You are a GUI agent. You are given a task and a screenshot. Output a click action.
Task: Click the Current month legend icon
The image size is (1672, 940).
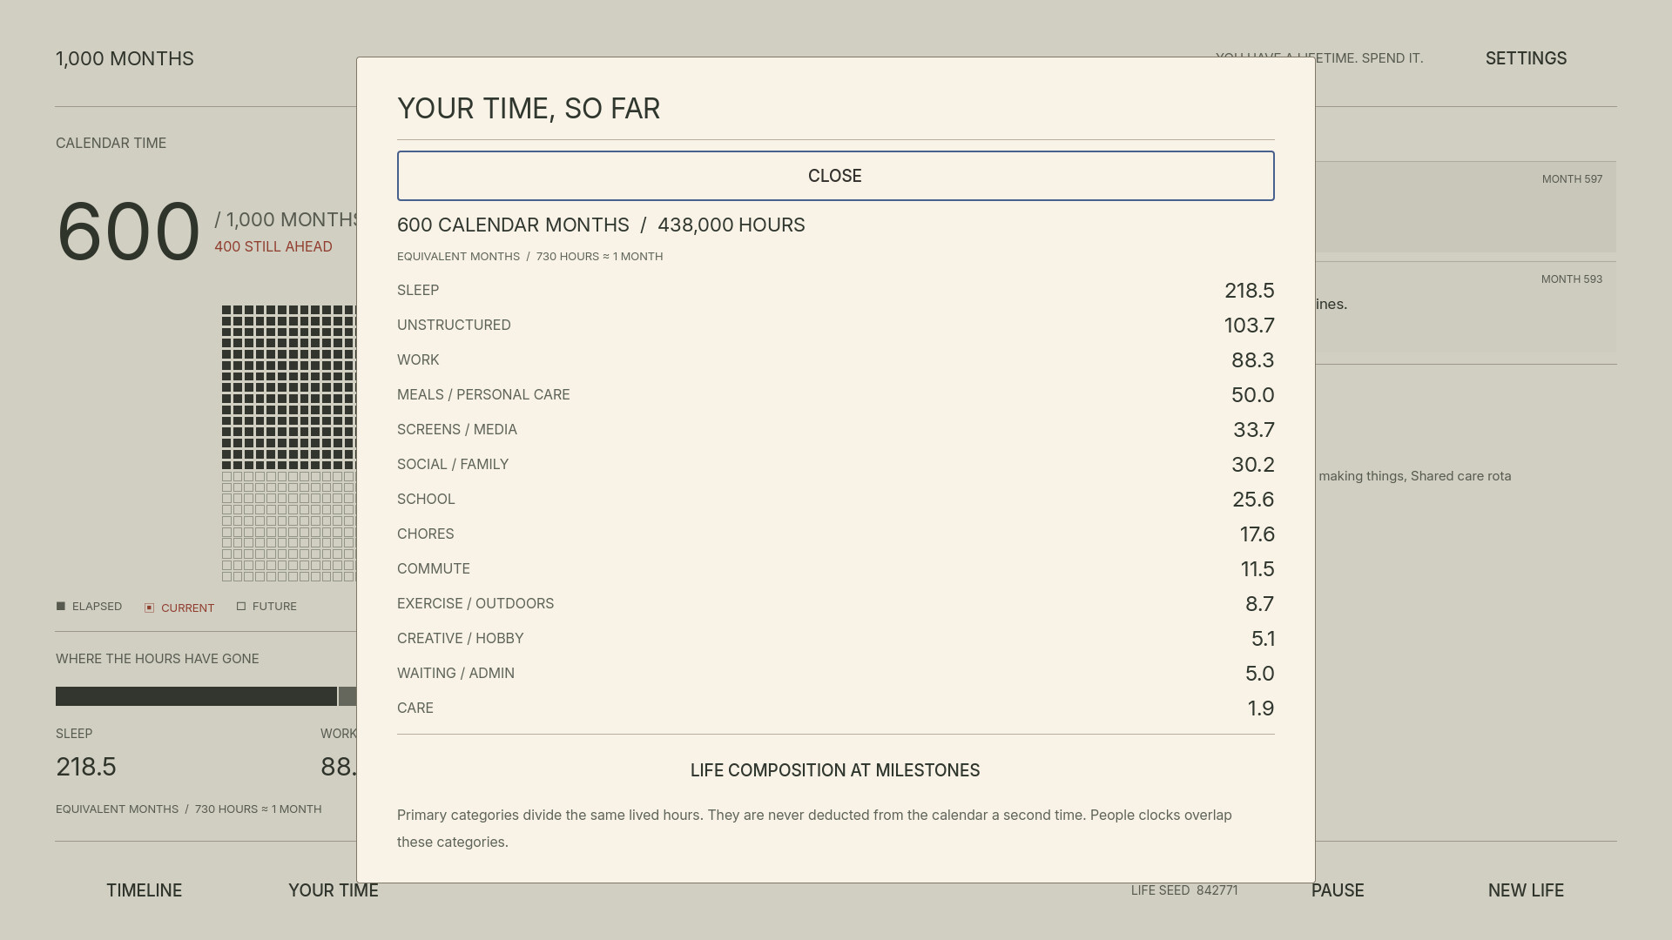149,608
